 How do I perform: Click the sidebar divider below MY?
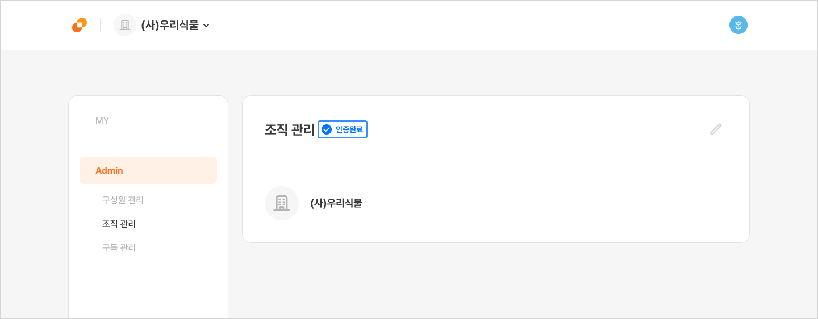[x=148, y=145]
